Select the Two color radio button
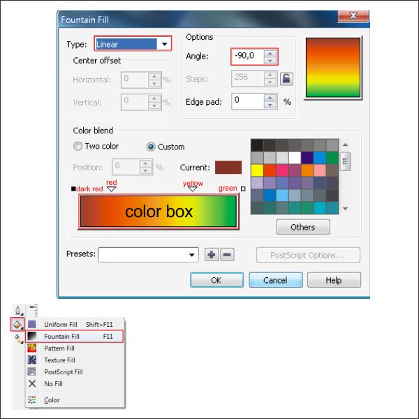This screenshot has height=419, width=419. (x=78, y=147)
